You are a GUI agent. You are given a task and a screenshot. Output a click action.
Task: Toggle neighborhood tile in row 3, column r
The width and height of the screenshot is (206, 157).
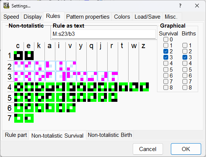coord(113,76)
